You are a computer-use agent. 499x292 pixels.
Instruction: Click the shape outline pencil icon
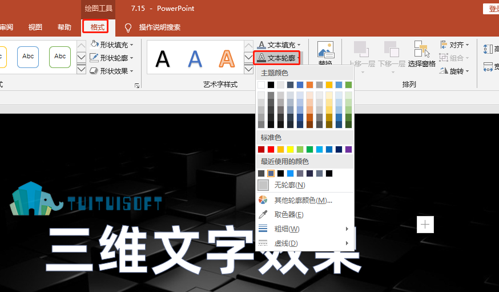point(94,58)
